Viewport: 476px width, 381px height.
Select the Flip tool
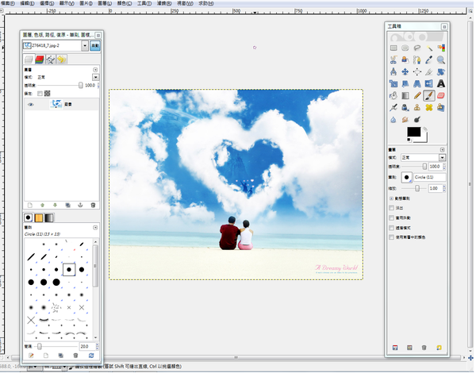(x=429, y=83)
